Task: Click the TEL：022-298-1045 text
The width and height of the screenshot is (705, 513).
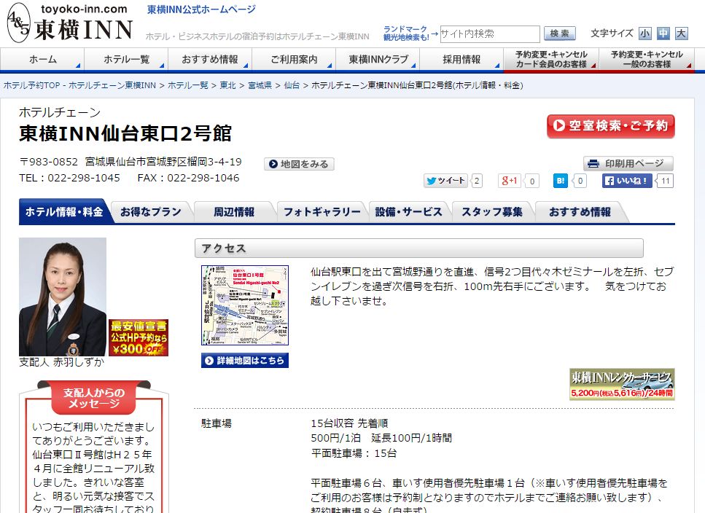Action: pos(70,178)
